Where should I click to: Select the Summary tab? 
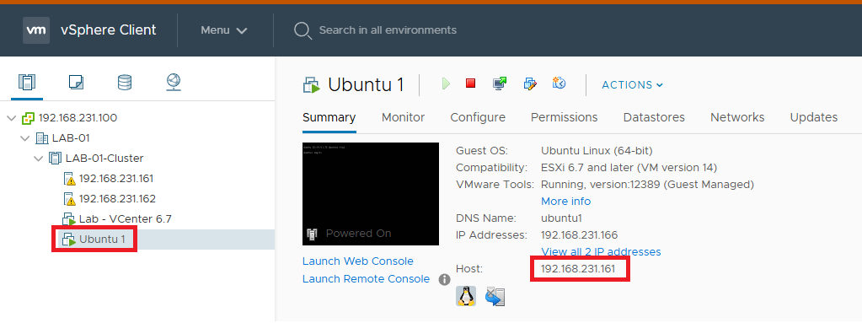[329, 118]
